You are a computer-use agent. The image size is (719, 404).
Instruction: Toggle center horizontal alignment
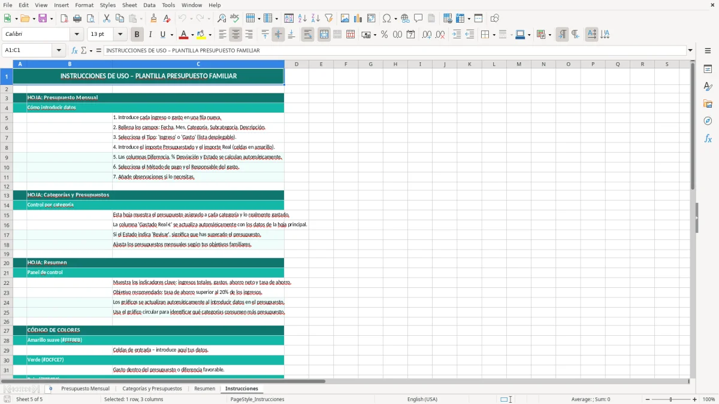click(236, 35)
